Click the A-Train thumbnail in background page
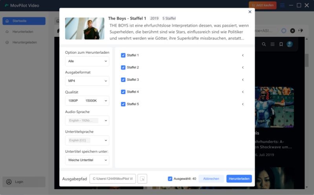314x195 pixels. tap(274, 107)
